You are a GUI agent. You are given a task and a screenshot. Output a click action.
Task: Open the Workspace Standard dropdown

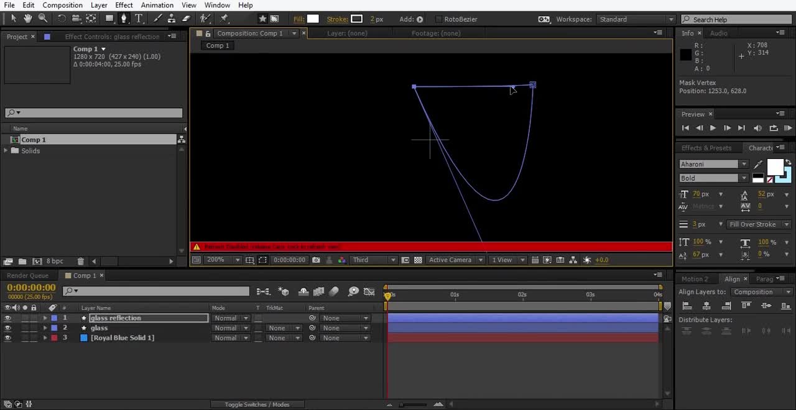[636, 19]
